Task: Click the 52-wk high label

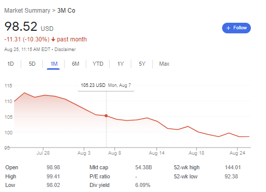Action: coord(187,167)
